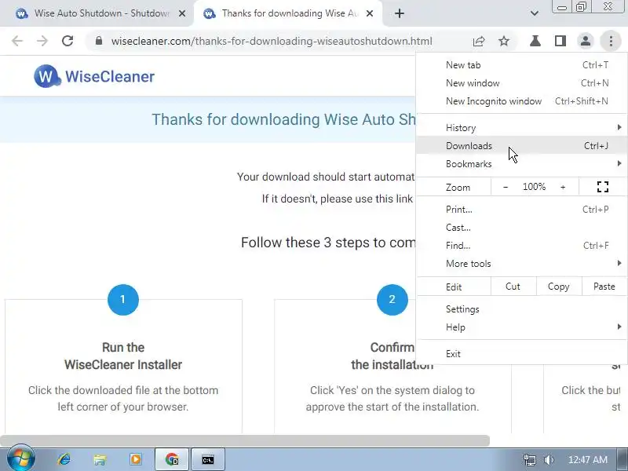Choose Cast from the menu

coord(521,228)
